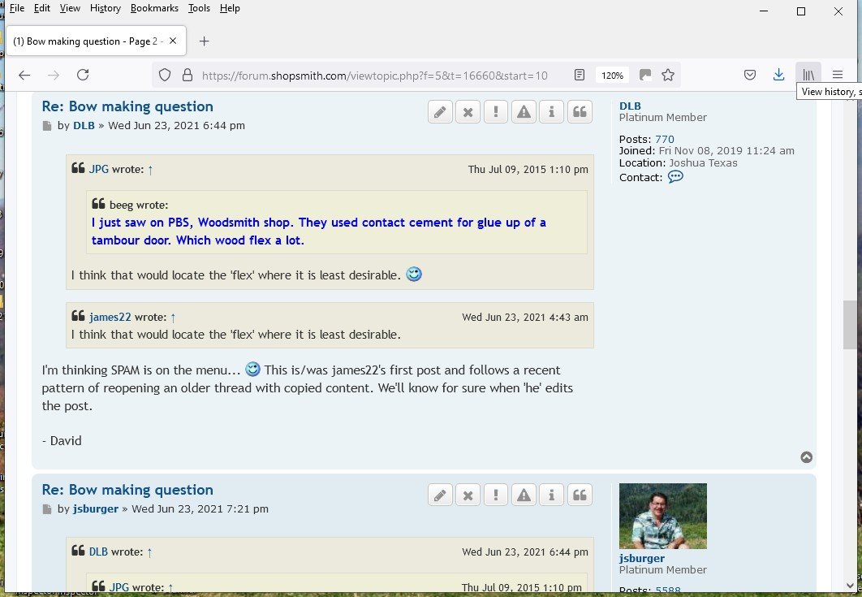The image size is (862, 597).
Task: Report jsburger's post with exclamation icon
Action: [x=496, y=495]
